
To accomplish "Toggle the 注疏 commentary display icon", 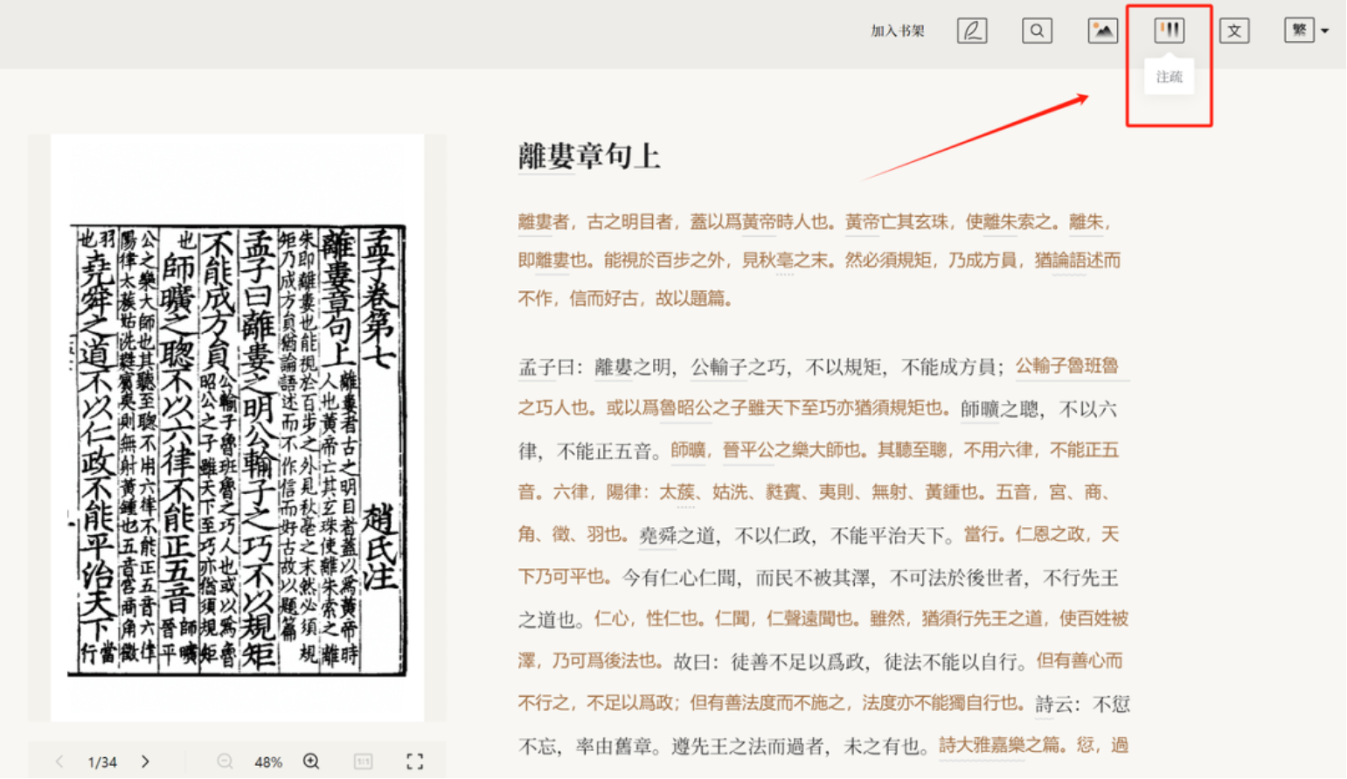I will coord(1169,31).
